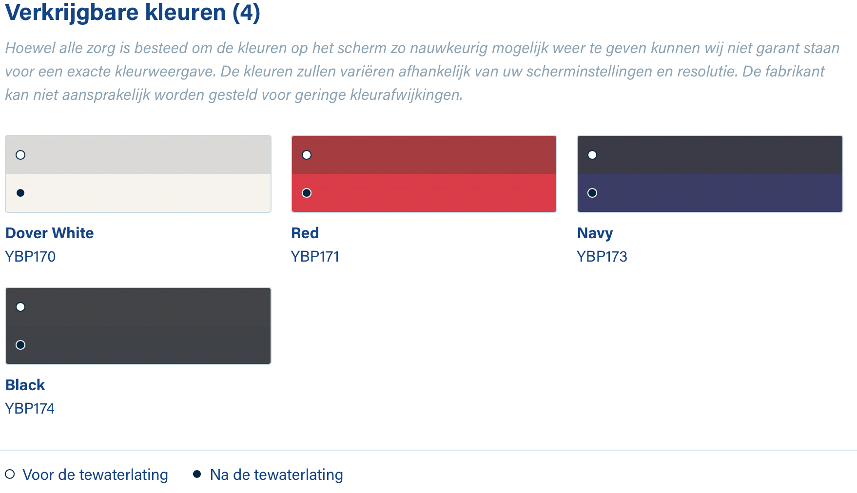Select the Navy color name
Image resolution: width=857 pixels, height=493 pixels.
[x=595, y=233]
